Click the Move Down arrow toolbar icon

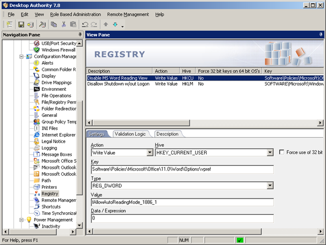click(115, 24)
